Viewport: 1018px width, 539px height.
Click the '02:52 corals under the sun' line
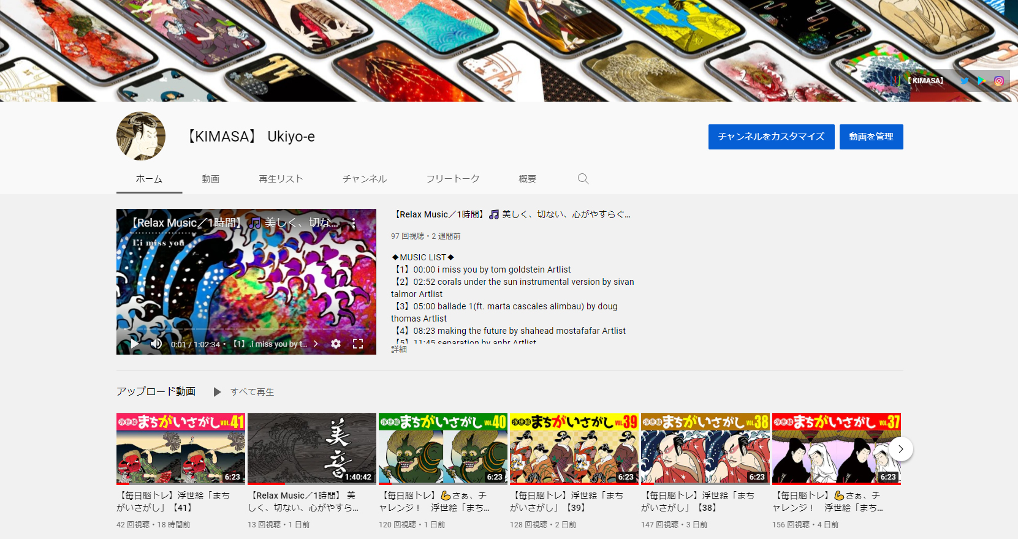pyautogui.click(x=512, y=288)
